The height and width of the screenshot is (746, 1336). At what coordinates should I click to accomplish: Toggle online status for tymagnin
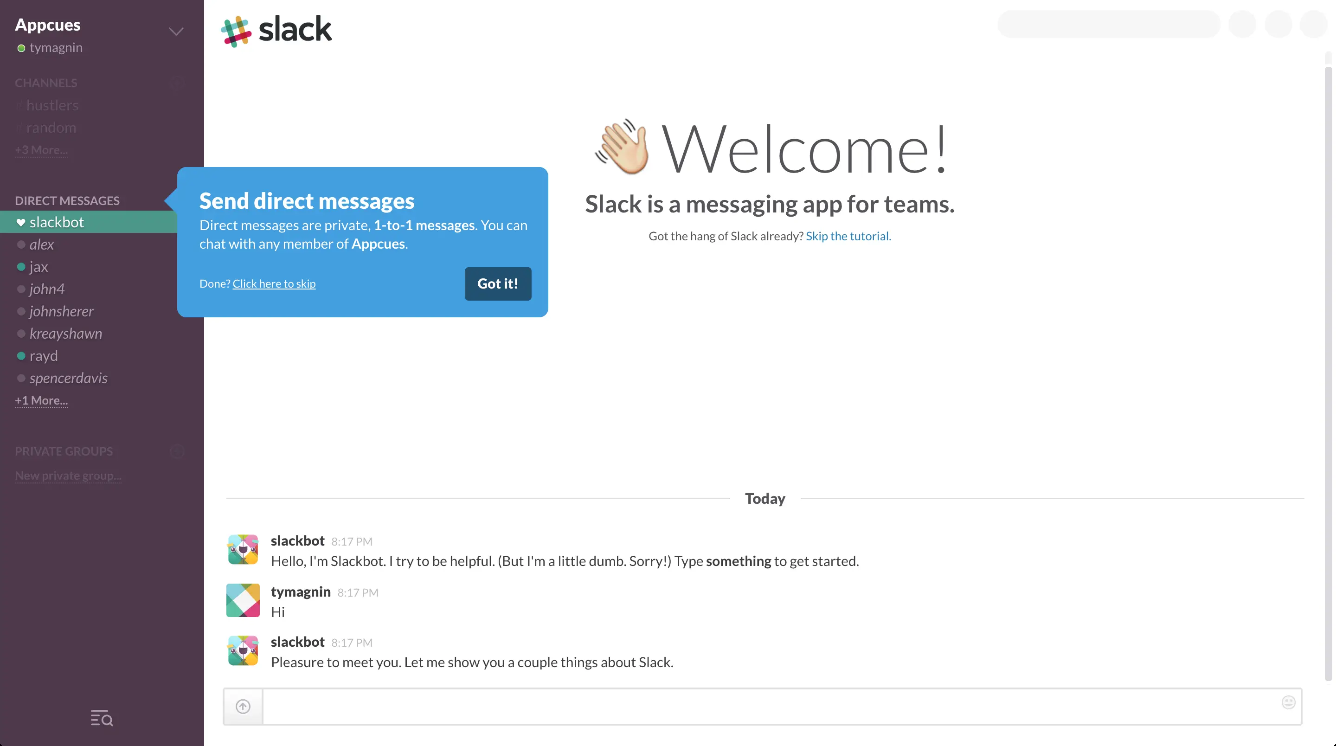[19, 48]
